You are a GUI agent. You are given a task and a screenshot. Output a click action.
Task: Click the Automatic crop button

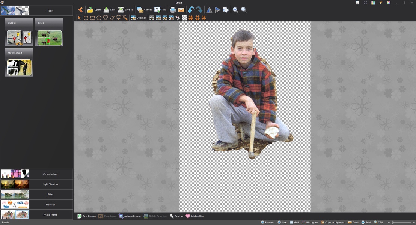click(x=130, y=216)
